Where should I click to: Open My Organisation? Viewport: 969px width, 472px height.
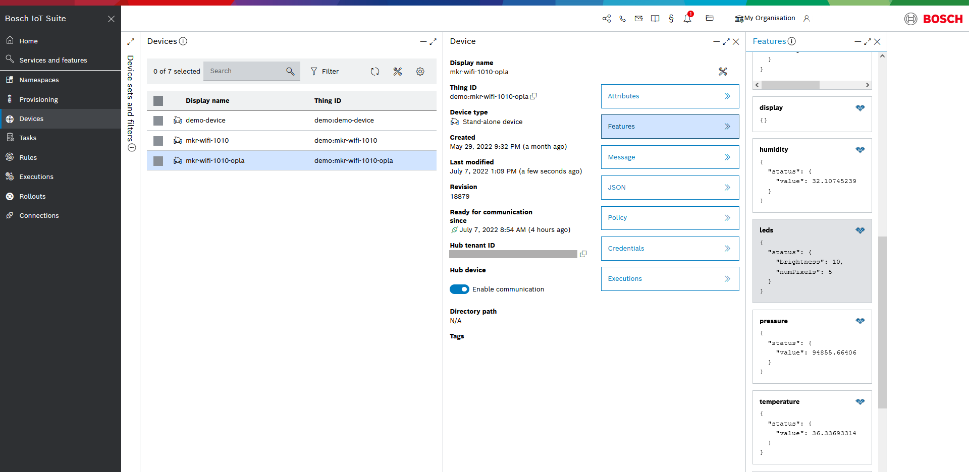coord(765,18)
